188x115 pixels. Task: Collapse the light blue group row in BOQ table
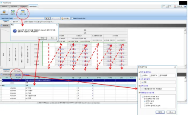[x=1, y=86]
